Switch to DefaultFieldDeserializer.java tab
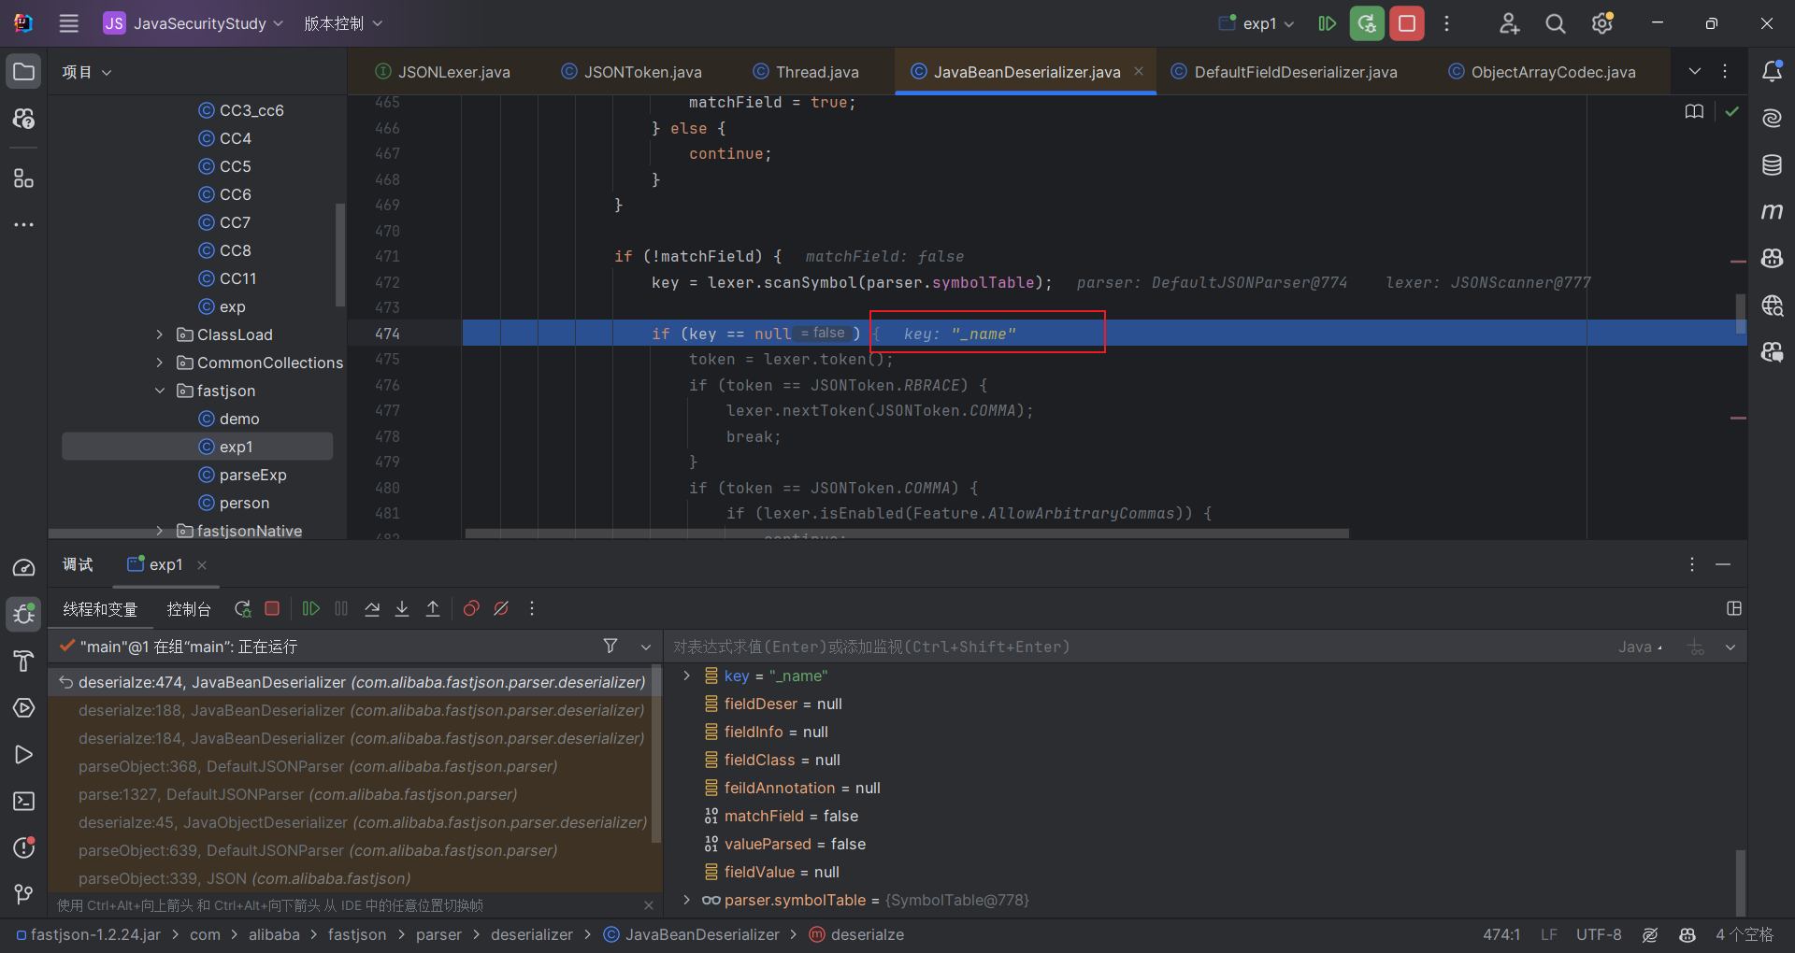Screen dimensions: 1795x953 pyautogui.click(x=1284, y=72)
